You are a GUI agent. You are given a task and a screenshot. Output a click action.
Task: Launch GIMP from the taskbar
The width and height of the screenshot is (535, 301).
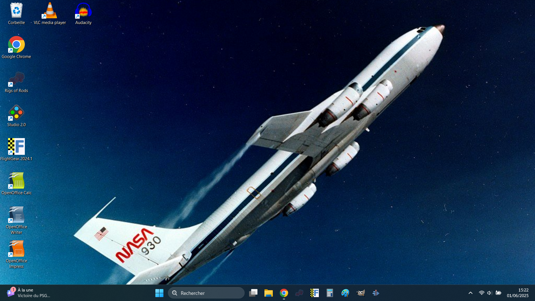pyautogui.click(x=361, y=293)
